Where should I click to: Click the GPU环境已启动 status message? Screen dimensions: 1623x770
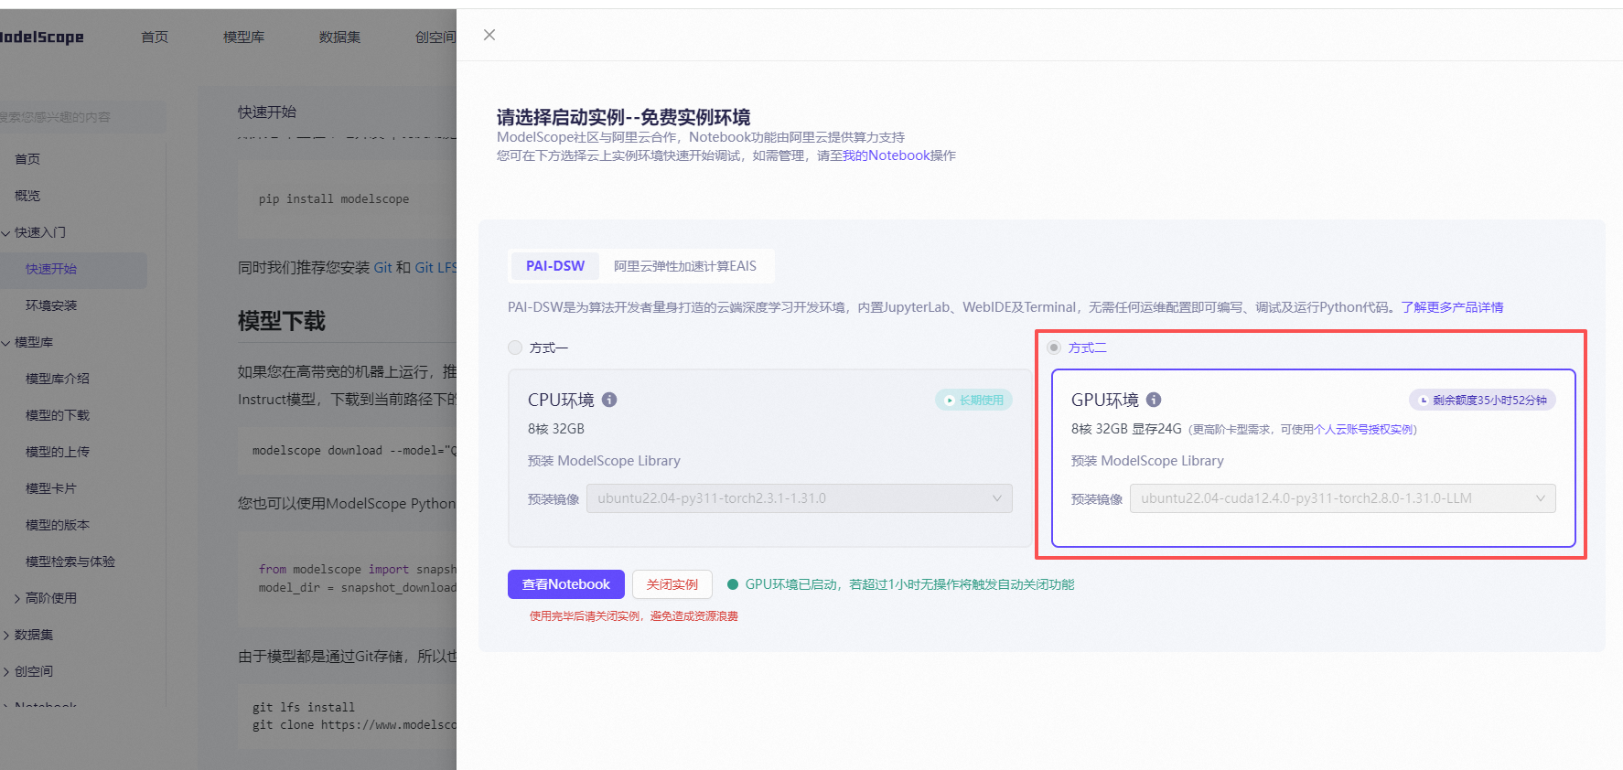pyautogui.click(x=909, y=584)
